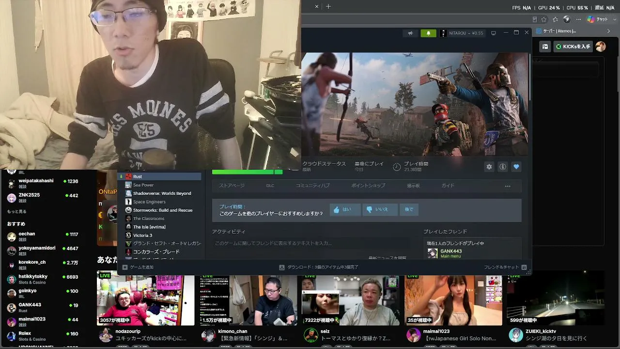Recommend the game with はい thumbs-up

[x=345, y=209]
